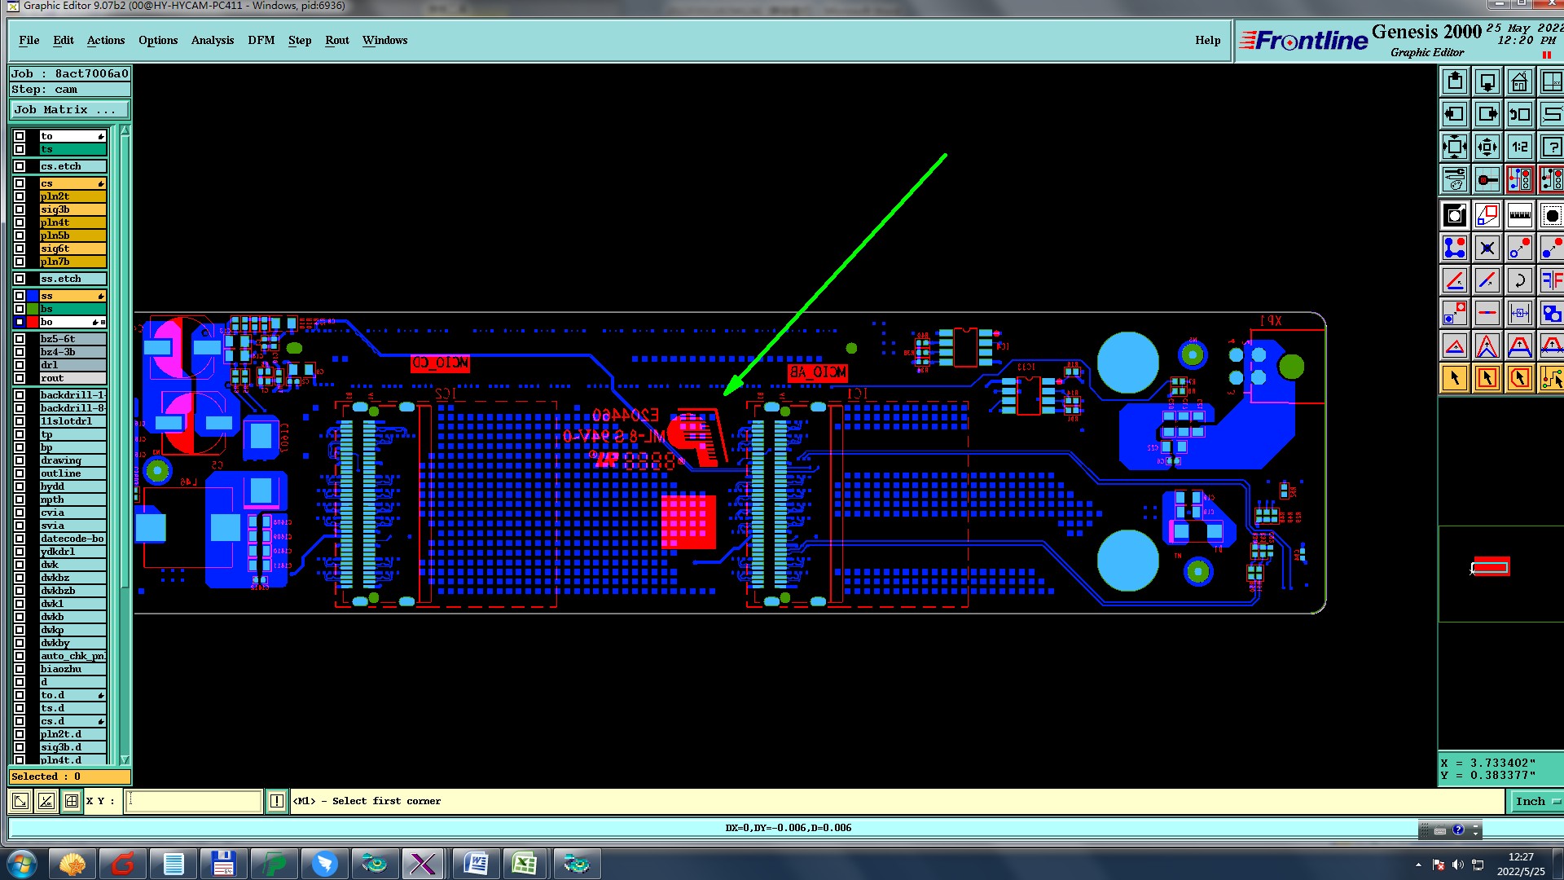Click the rotate arrow tool icon
1564x880 pixels.
pyautogui.click(x=1519, y=280)
